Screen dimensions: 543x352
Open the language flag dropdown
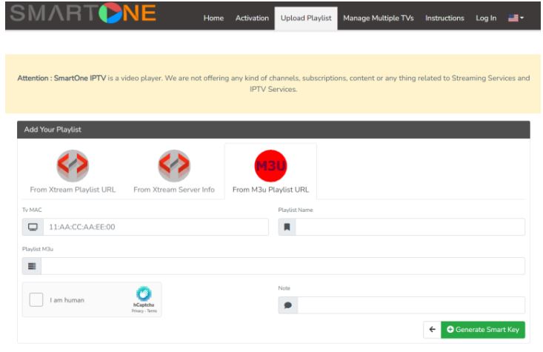click(515, 18)
